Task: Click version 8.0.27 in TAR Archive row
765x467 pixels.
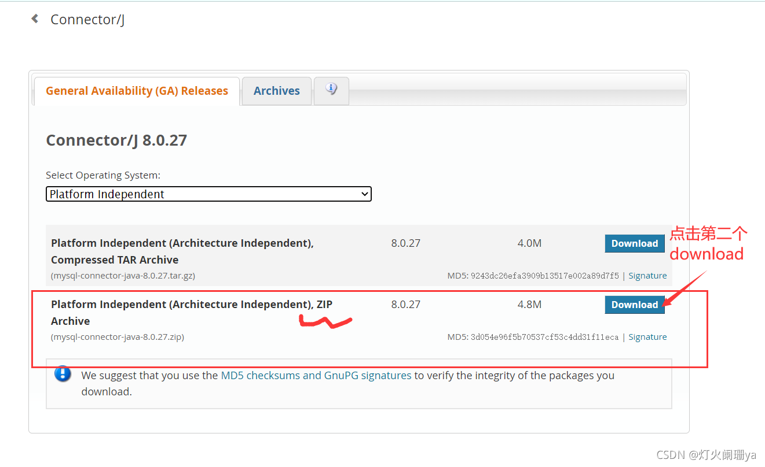Action: click(x=405, y=243)
